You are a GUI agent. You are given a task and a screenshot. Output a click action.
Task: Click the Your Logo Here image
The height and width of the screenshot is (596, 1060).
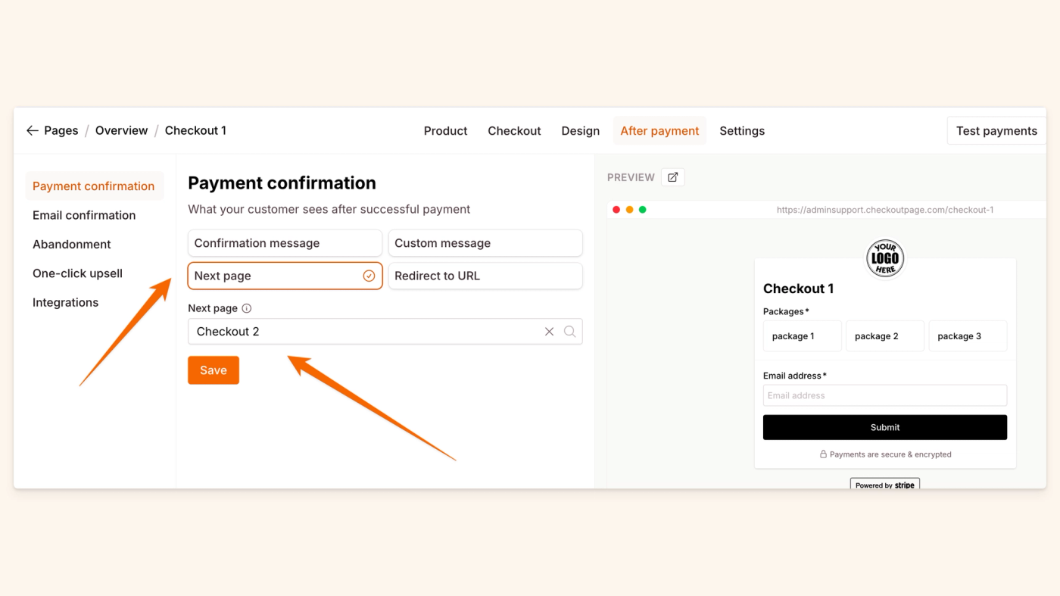[x=884, y=258]
